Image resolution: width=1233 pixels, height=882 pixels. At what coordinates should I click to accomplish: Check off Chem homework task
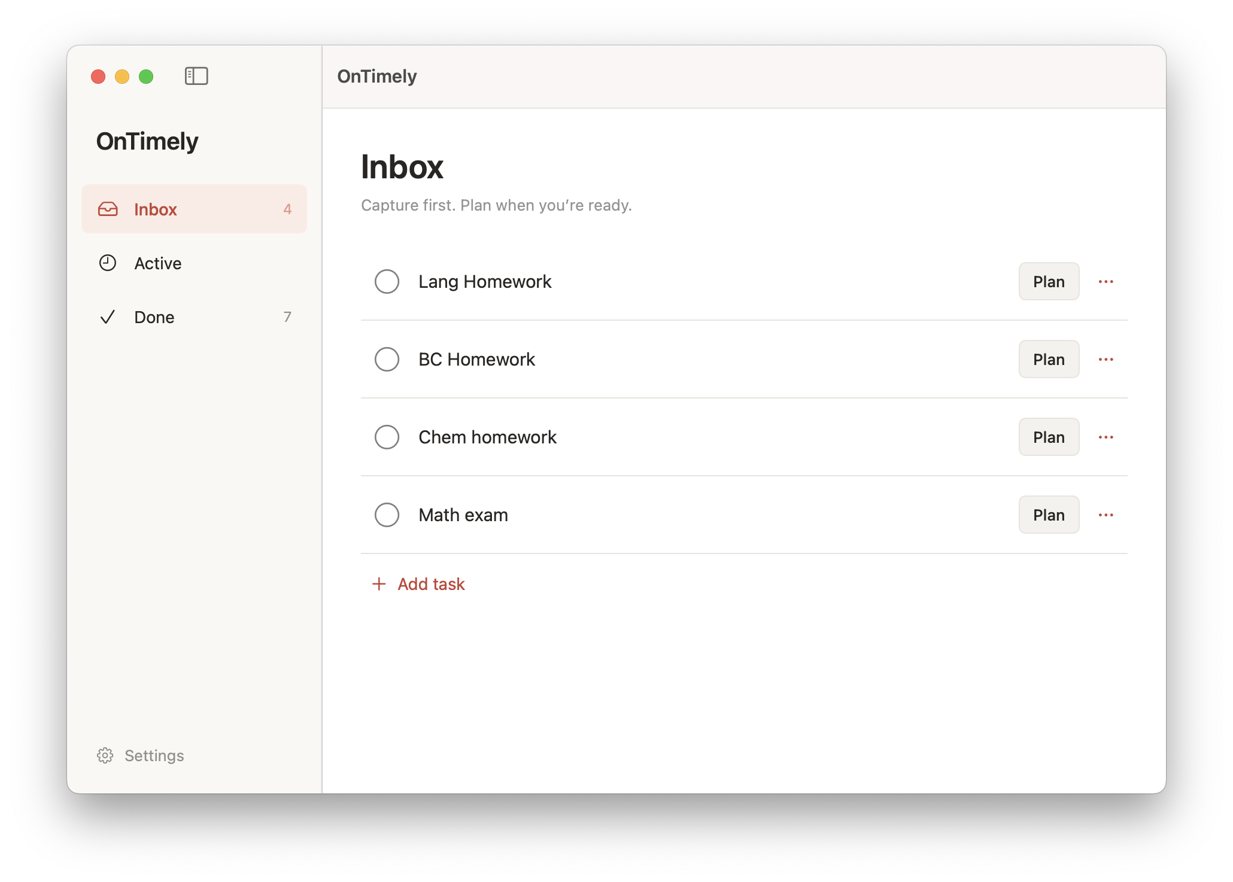[x=387, y=437]
